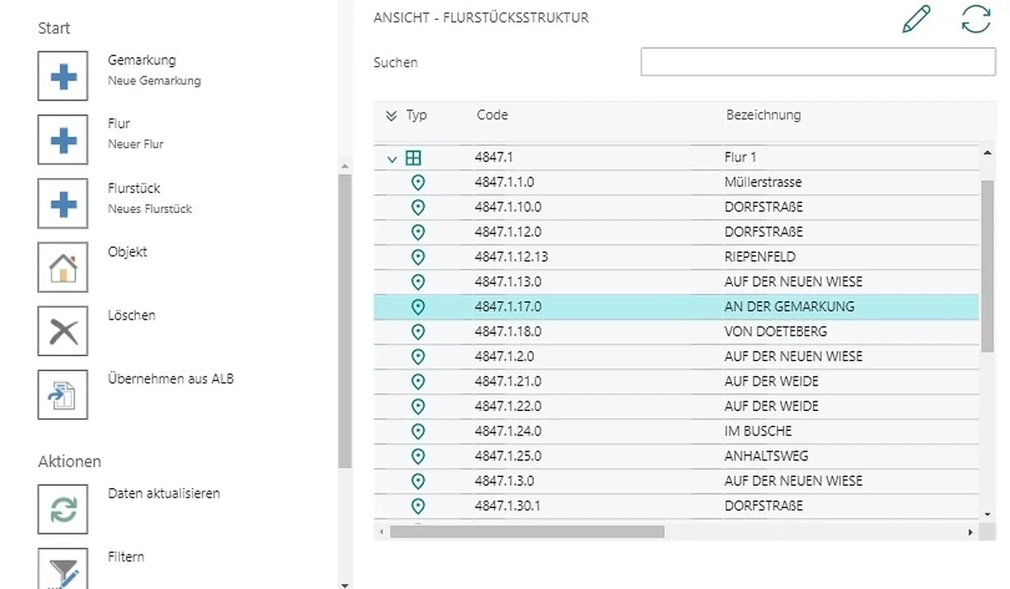
Task: Click the Bezeichnung column header
Action: click(x=763, y=115)
